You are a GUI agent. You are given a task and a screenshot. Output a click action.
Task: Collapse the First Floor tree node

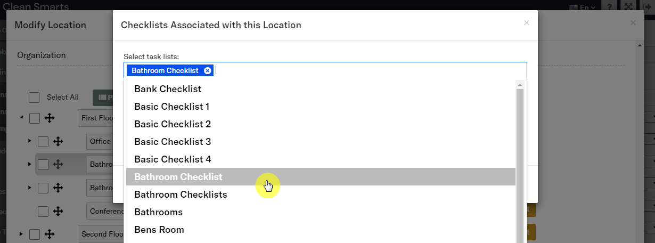[22, 118]
